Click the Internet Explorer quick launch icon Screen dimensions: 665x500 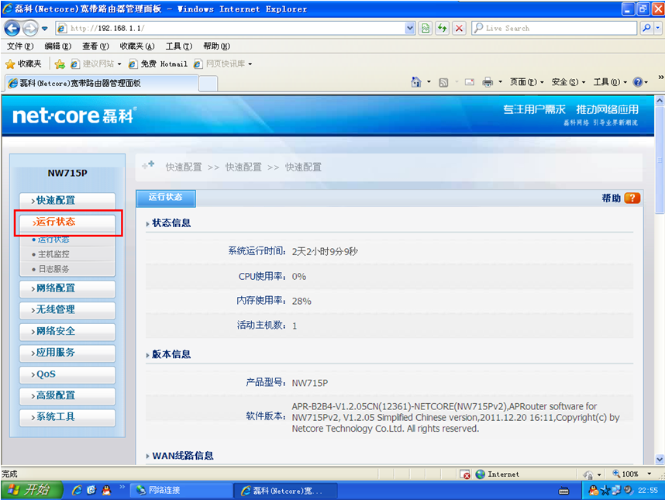pos(78,490)
